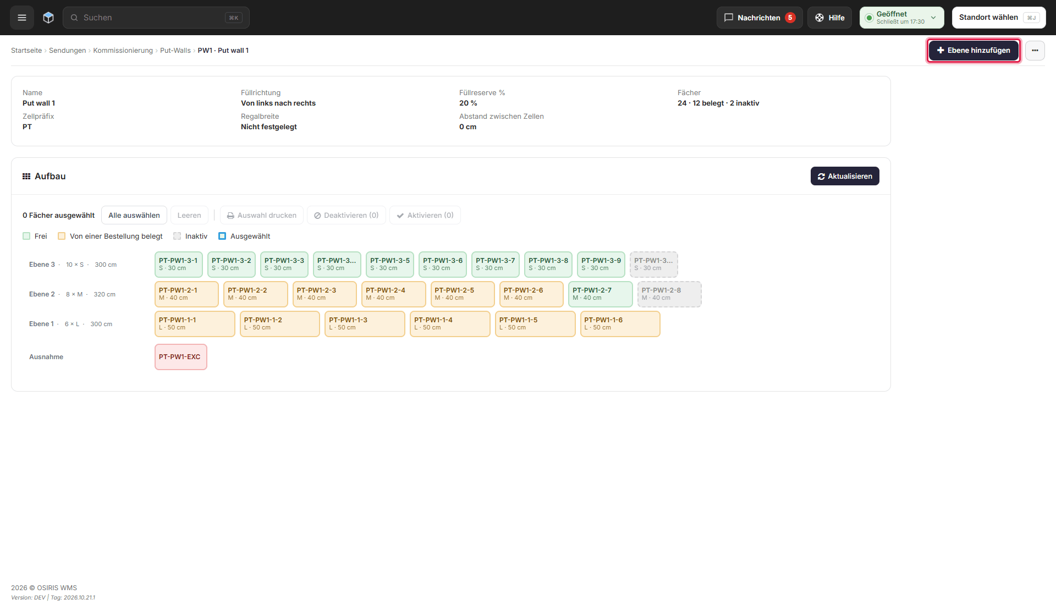Click the Leeren button
The width and height of the screenshot is (1056, 616).
189,216
